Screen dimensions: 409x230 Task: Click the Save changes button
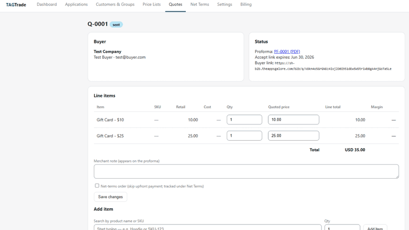tap(110, 197)
